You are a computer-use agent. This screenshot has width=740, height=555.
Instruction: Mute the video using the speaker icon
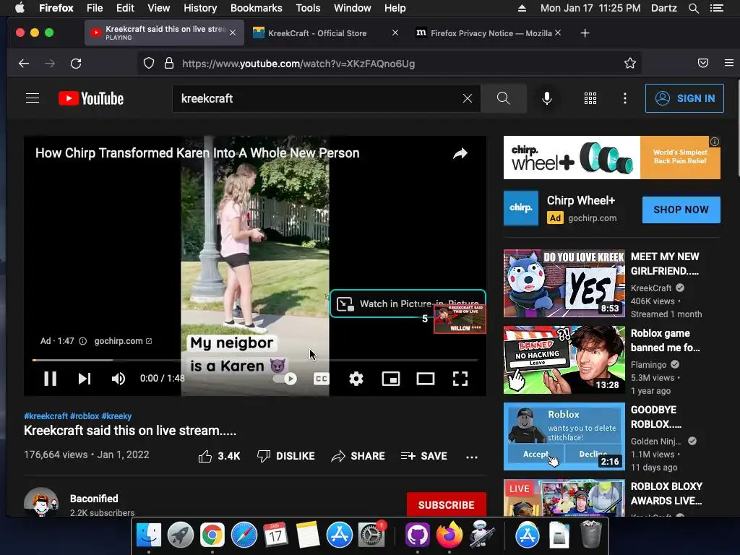[118, 379]
